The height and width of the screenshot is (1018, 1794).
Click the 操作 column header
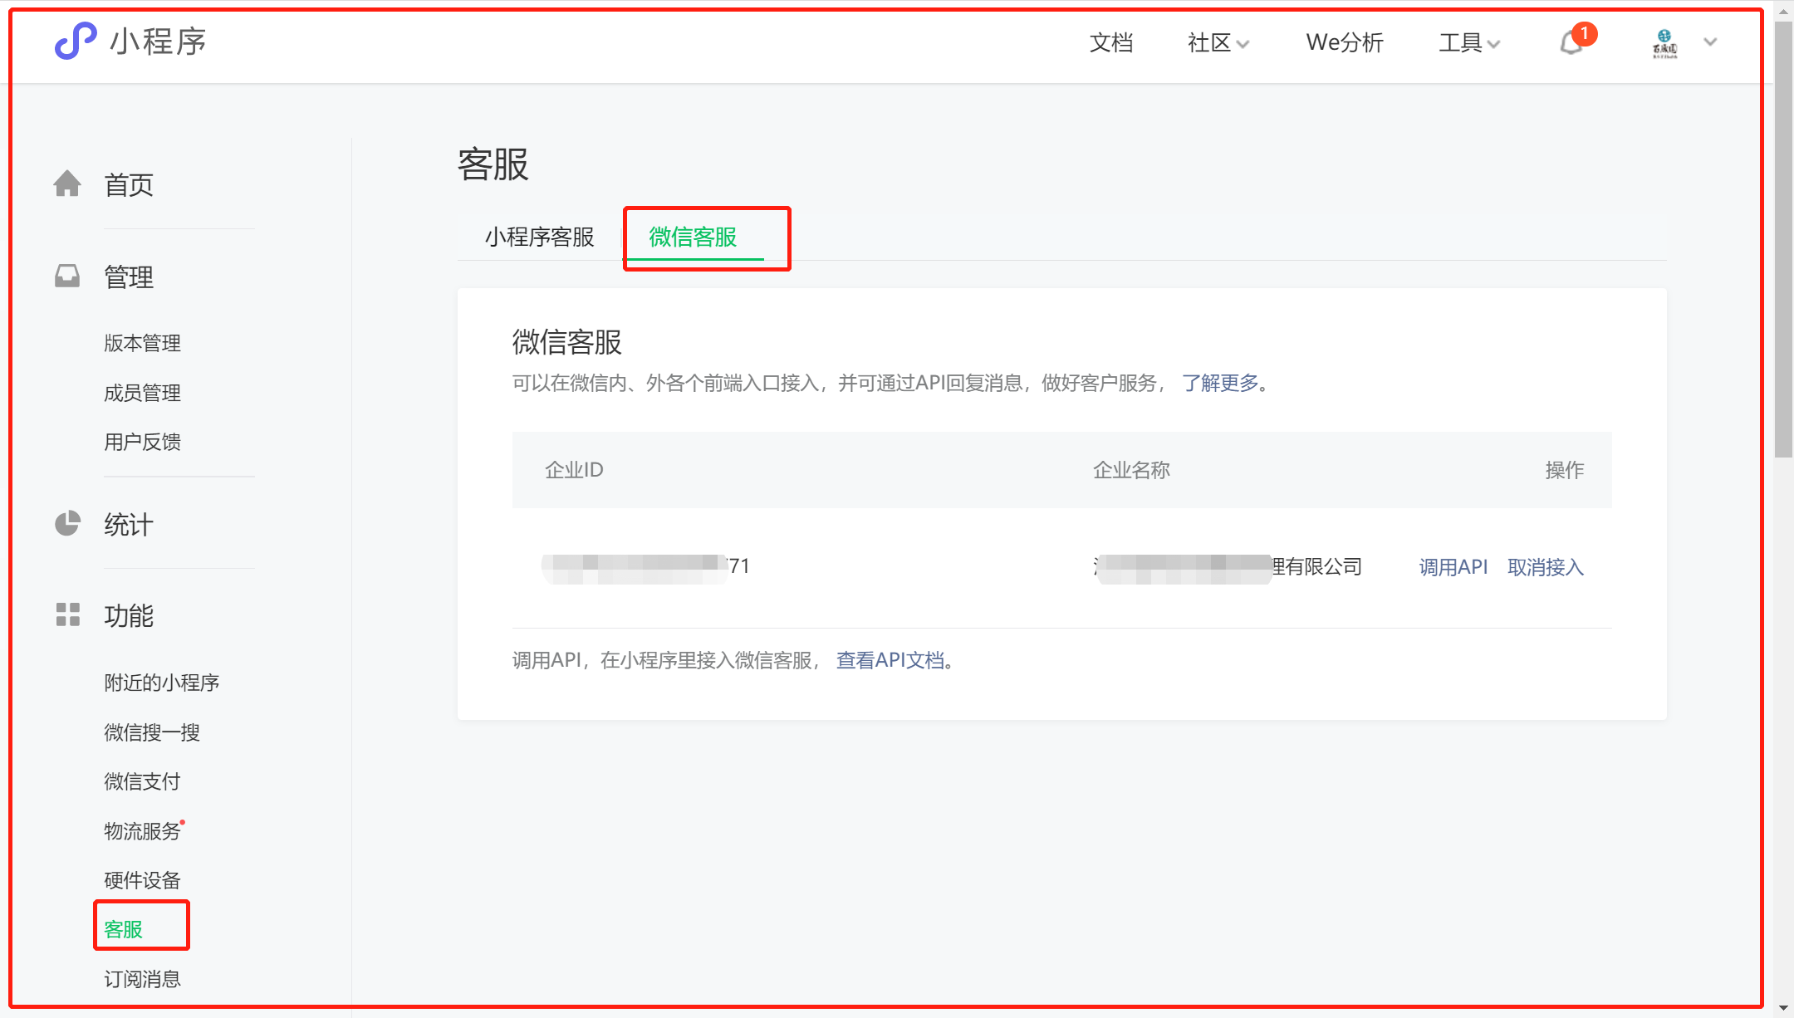[x=1565, y=470]
